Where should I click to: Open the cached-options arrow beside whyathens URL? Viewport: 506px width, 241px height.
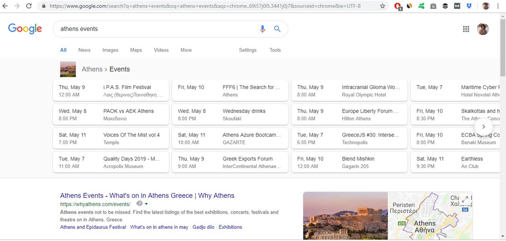(x=147, y=204)
